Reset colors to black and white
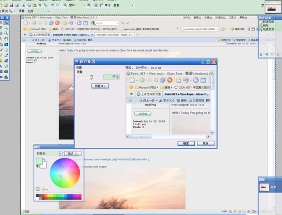This screenshot has height=215, width=282. (x=38, y=166)
